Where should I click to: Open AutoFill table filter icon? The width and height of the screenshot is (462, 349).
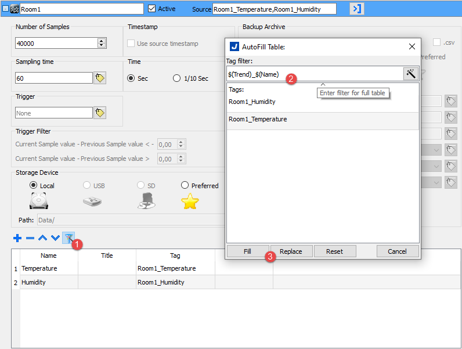tap(68, 238)
